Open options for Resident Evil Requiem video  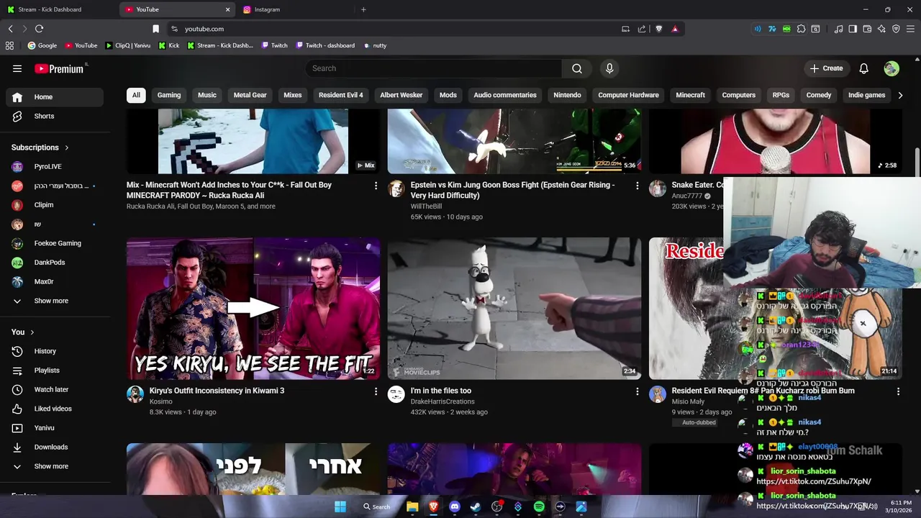tap(898, 391)
